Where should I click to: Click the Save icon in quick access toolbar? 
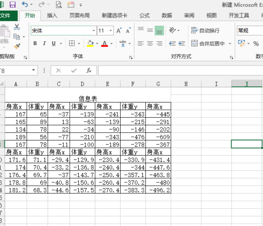tap(12, 5)
